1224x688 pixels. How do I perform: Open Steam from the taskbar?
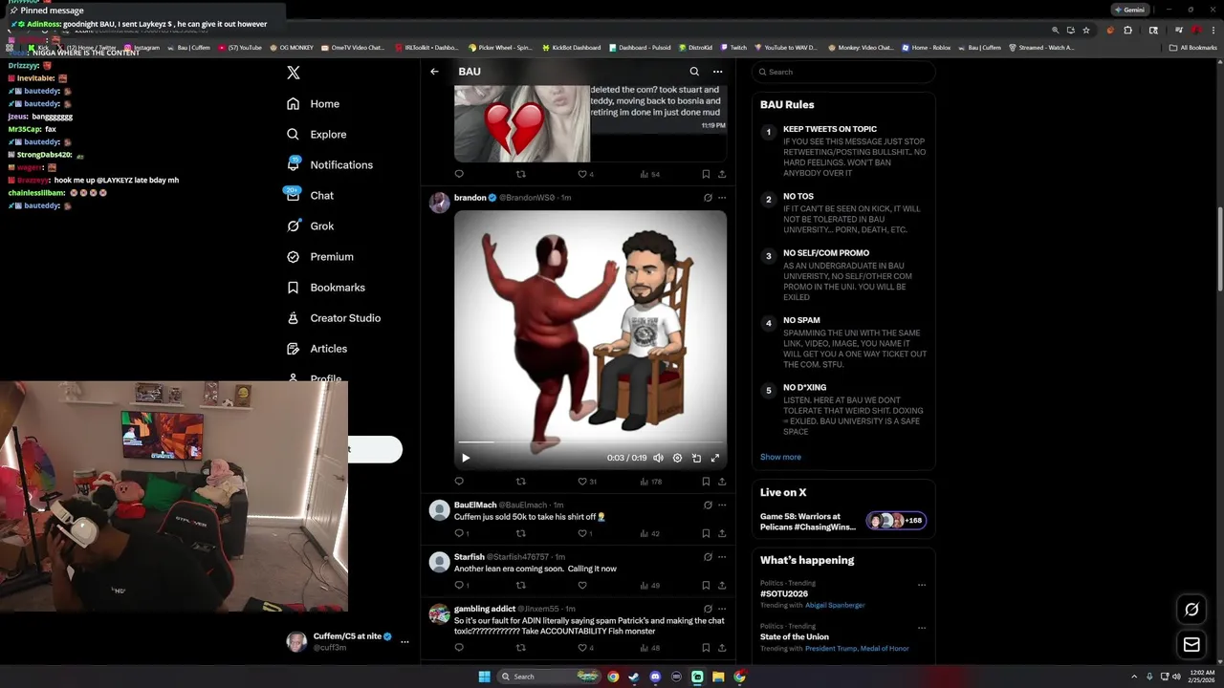pos(634,677)
